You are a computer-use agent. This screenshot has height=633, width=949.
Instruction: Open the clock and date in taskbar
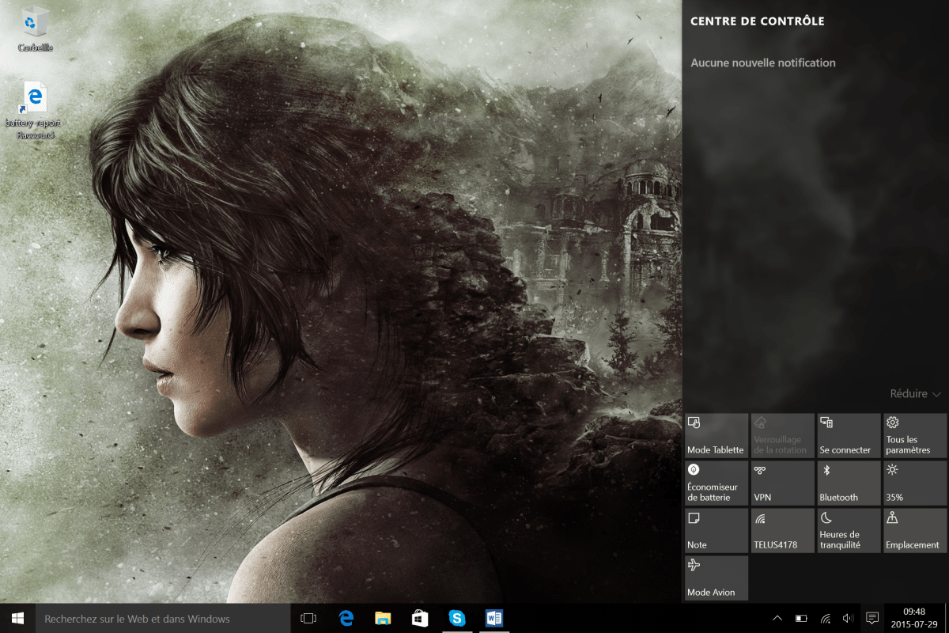pyautogui.click(x=914, y=618)
